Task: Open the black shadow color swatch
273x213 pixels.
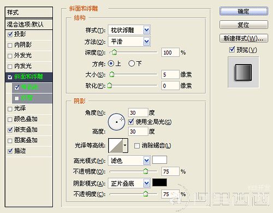Action: click(159, 182)
